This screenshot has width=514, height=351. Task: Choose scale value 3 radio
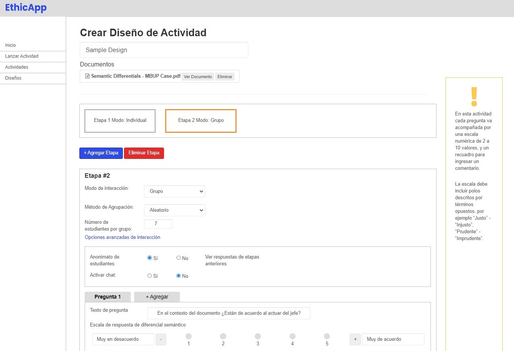pos(258,336)
